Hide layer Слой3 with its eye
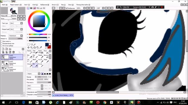188x105 pixels. point(3,56)
